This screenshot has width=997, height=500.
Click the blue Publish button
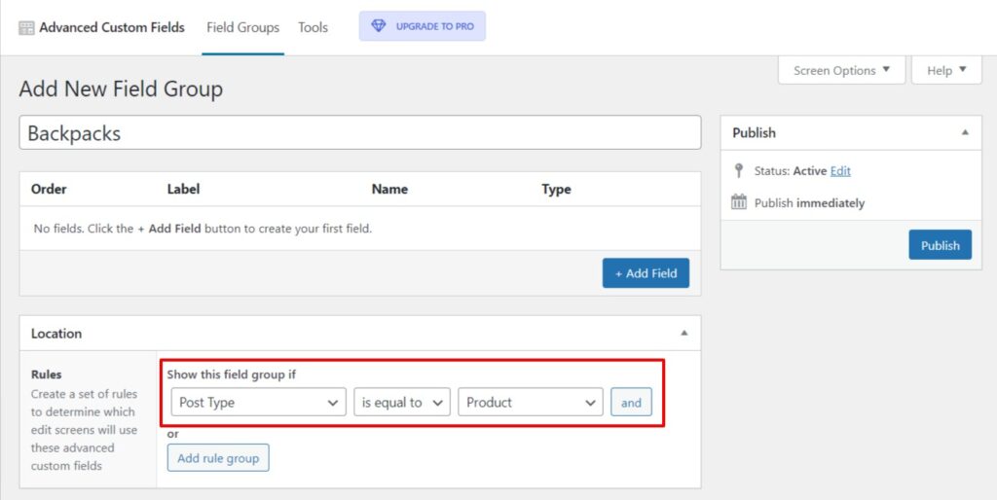click(940, 245)
